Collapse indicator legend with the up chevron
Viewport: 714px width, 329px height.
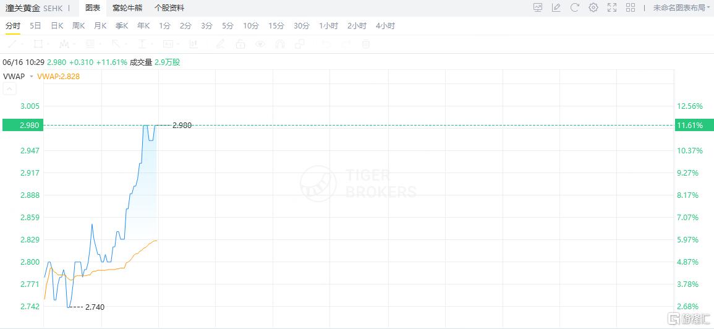[9, 89]
